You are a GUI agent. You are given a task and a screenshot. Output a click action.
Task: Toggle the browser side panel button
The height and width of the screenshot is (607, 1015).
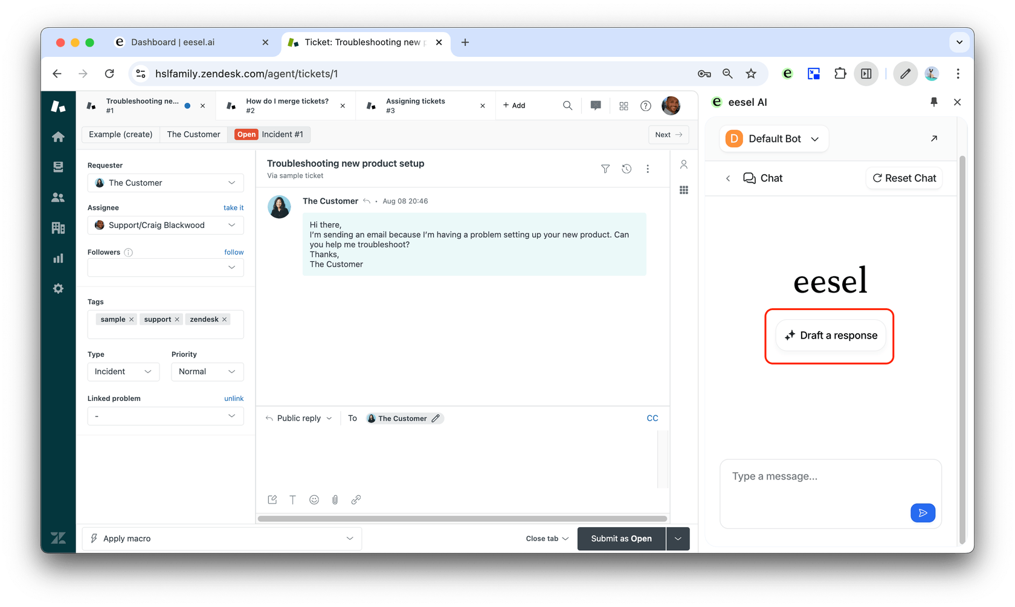[x=866, y=74]
